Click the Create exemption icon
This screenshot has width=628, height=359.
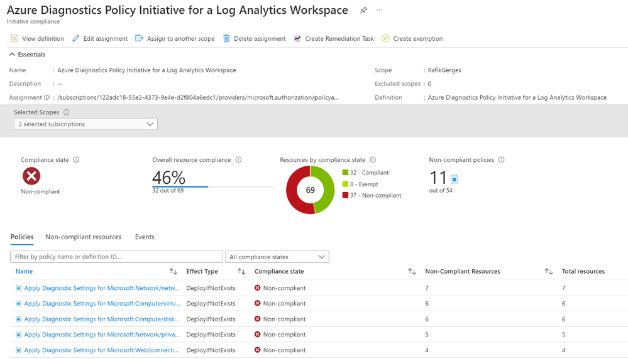[x=385, y=38]
